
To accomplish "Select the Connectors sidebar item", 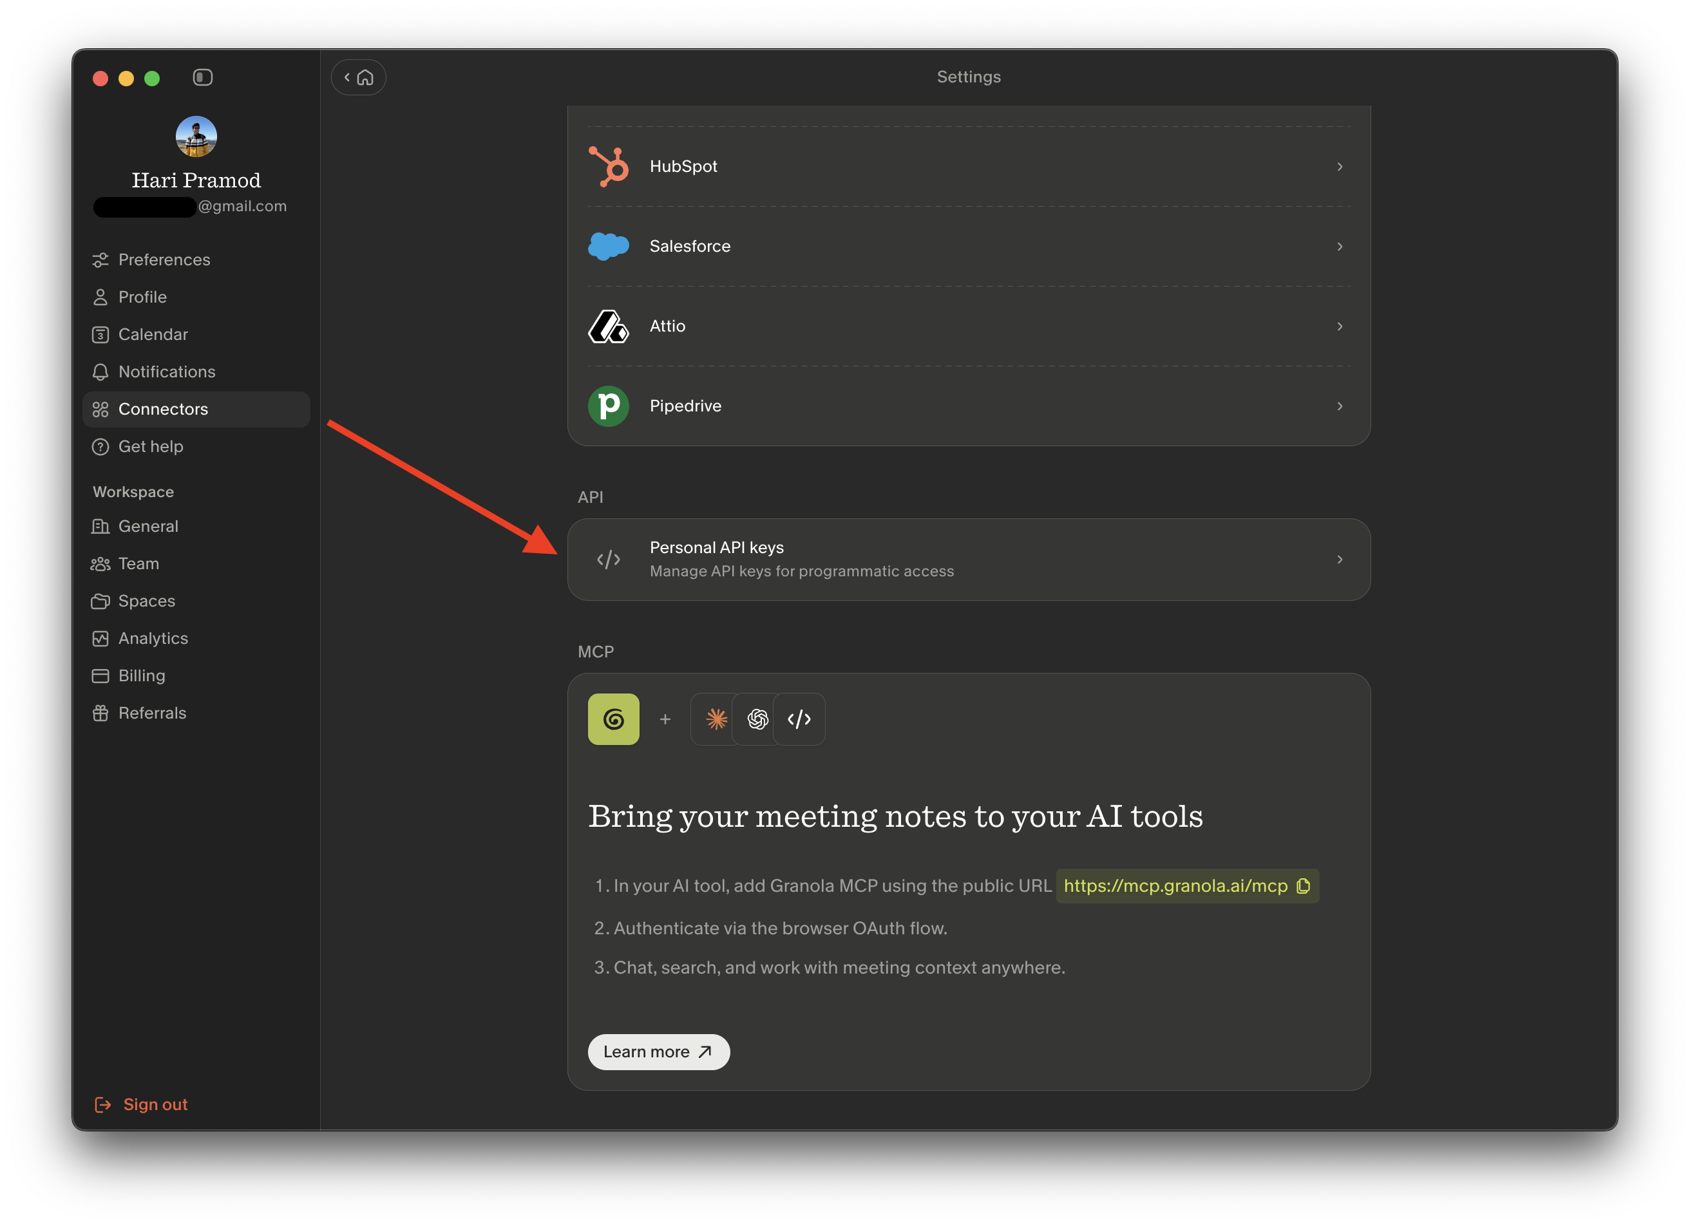I will [196, 409].
